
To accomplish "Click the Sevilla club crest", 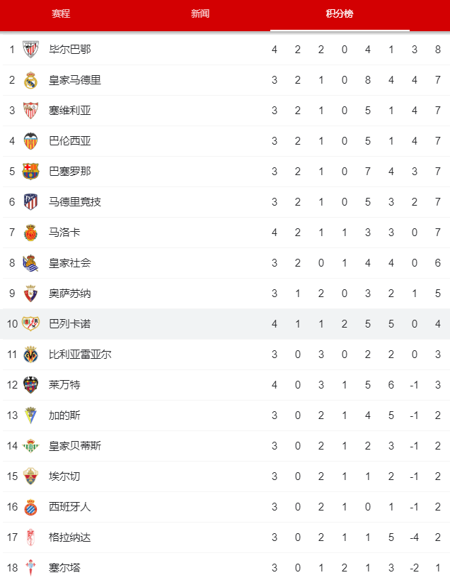I will tap(30, 110).
